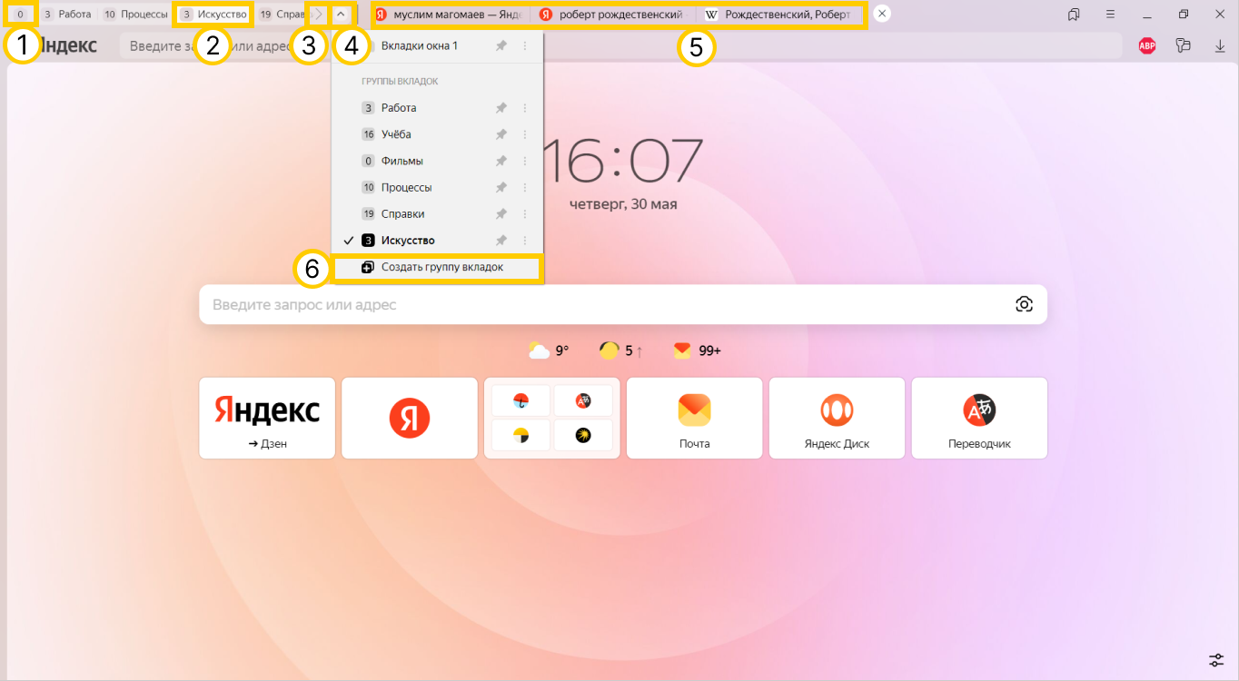Open the Яндекс Диск tile
Viewport: 1239px width, 681px height.
[837, 419]
